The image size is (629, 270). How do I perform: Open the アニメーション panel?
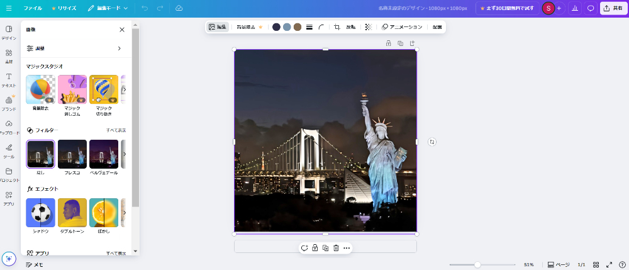pos(401,27)
